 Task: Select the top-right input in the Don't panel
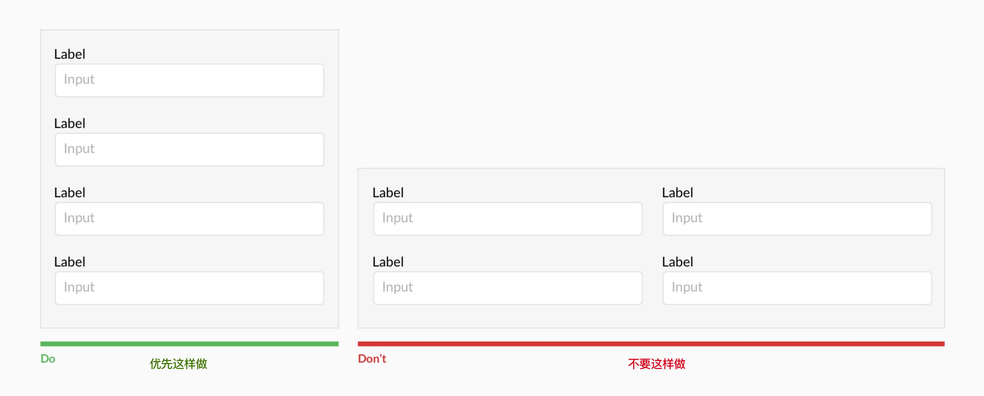coord(797,219)
